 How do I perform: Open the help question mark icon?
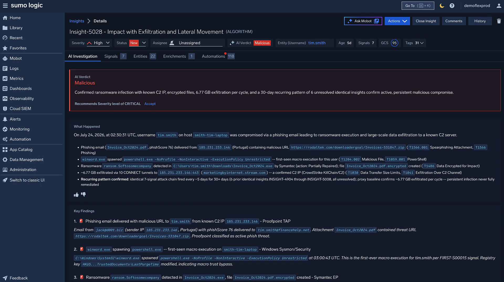(x=452, y=6)
